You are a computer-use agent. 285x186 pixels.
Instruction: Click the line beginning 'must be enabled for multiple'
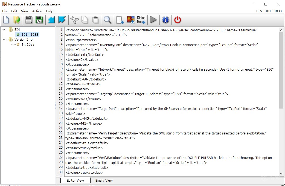[136, 163]
